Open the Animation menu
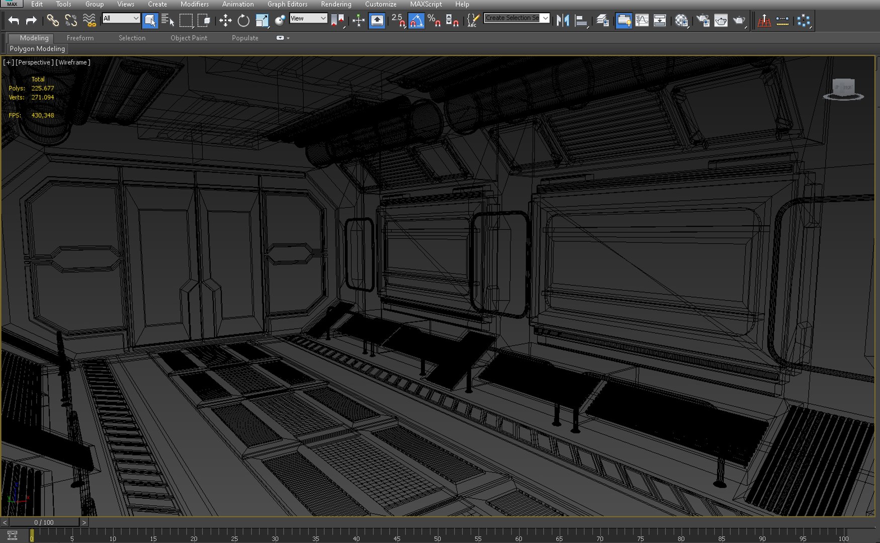The height and width of the screenshot is (543, 880). click(x=238, y=4)
